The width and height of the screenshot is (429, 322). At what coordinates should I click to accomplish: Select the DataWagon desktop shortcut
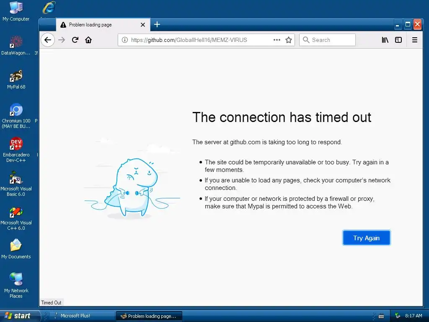point(16,45)
